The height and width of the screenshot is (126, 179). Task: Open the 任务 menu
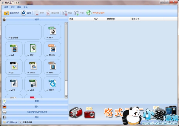tap(6, 7)
